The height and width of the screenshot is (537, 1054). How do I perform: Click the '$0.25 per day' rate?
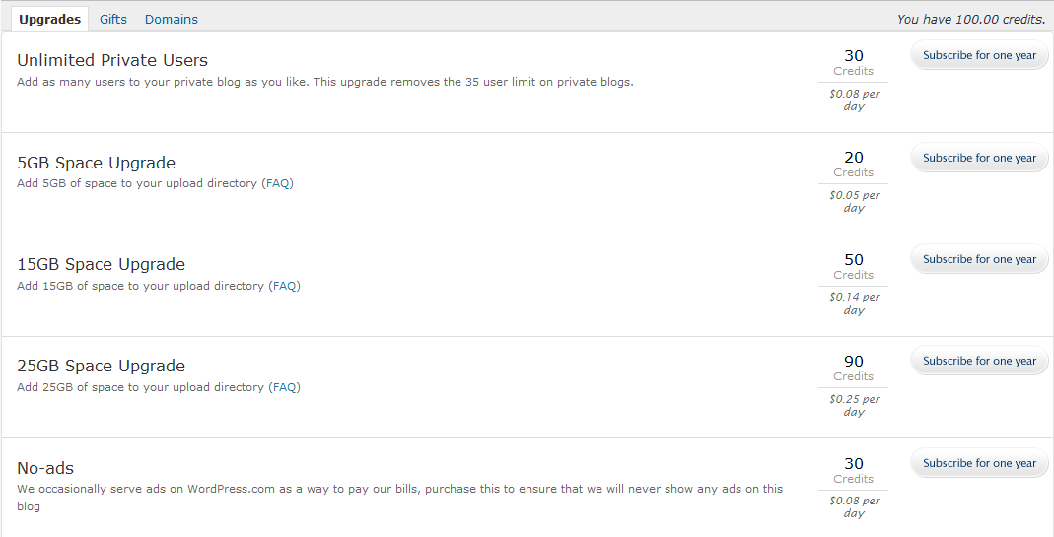click(x=854, y=405)
